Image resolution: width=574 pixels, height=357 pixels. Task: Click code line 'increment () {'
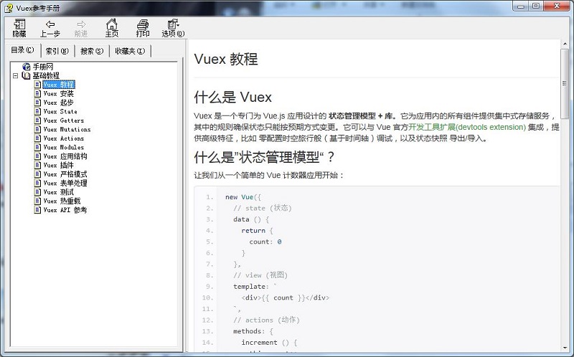[x=270, y=343]
